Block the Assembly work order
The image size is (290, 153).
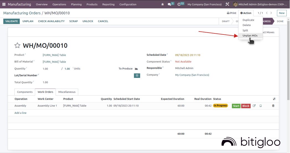(246, 106)
